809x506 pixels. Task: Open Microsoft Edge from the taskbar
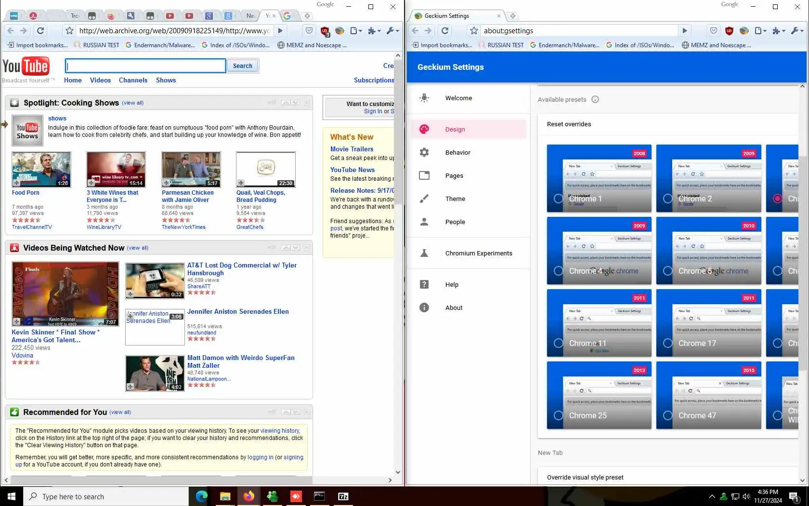click(x=201, y=496)
